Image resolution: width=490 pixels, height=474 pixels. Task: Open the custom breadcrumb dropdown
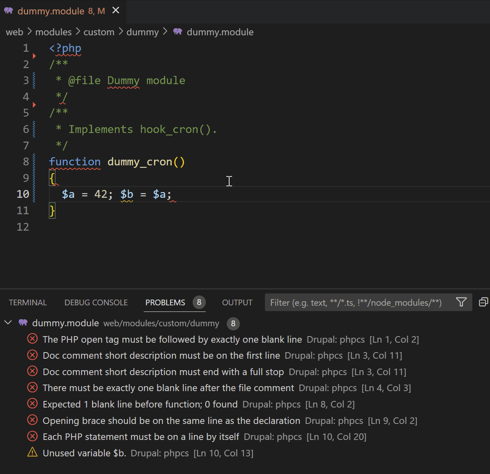[99, 32]
